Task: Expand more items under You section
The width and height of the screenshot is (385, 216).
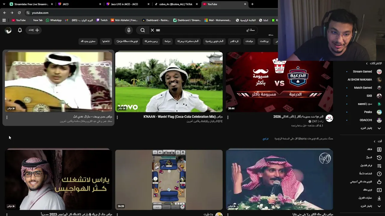Action: click(x=371, y=206)
